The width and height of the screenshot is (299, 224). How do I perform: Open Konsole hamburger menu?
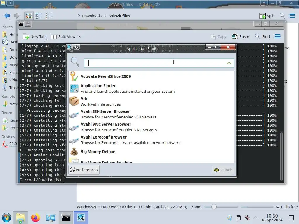pyautogui.click(x=278, y=36)
